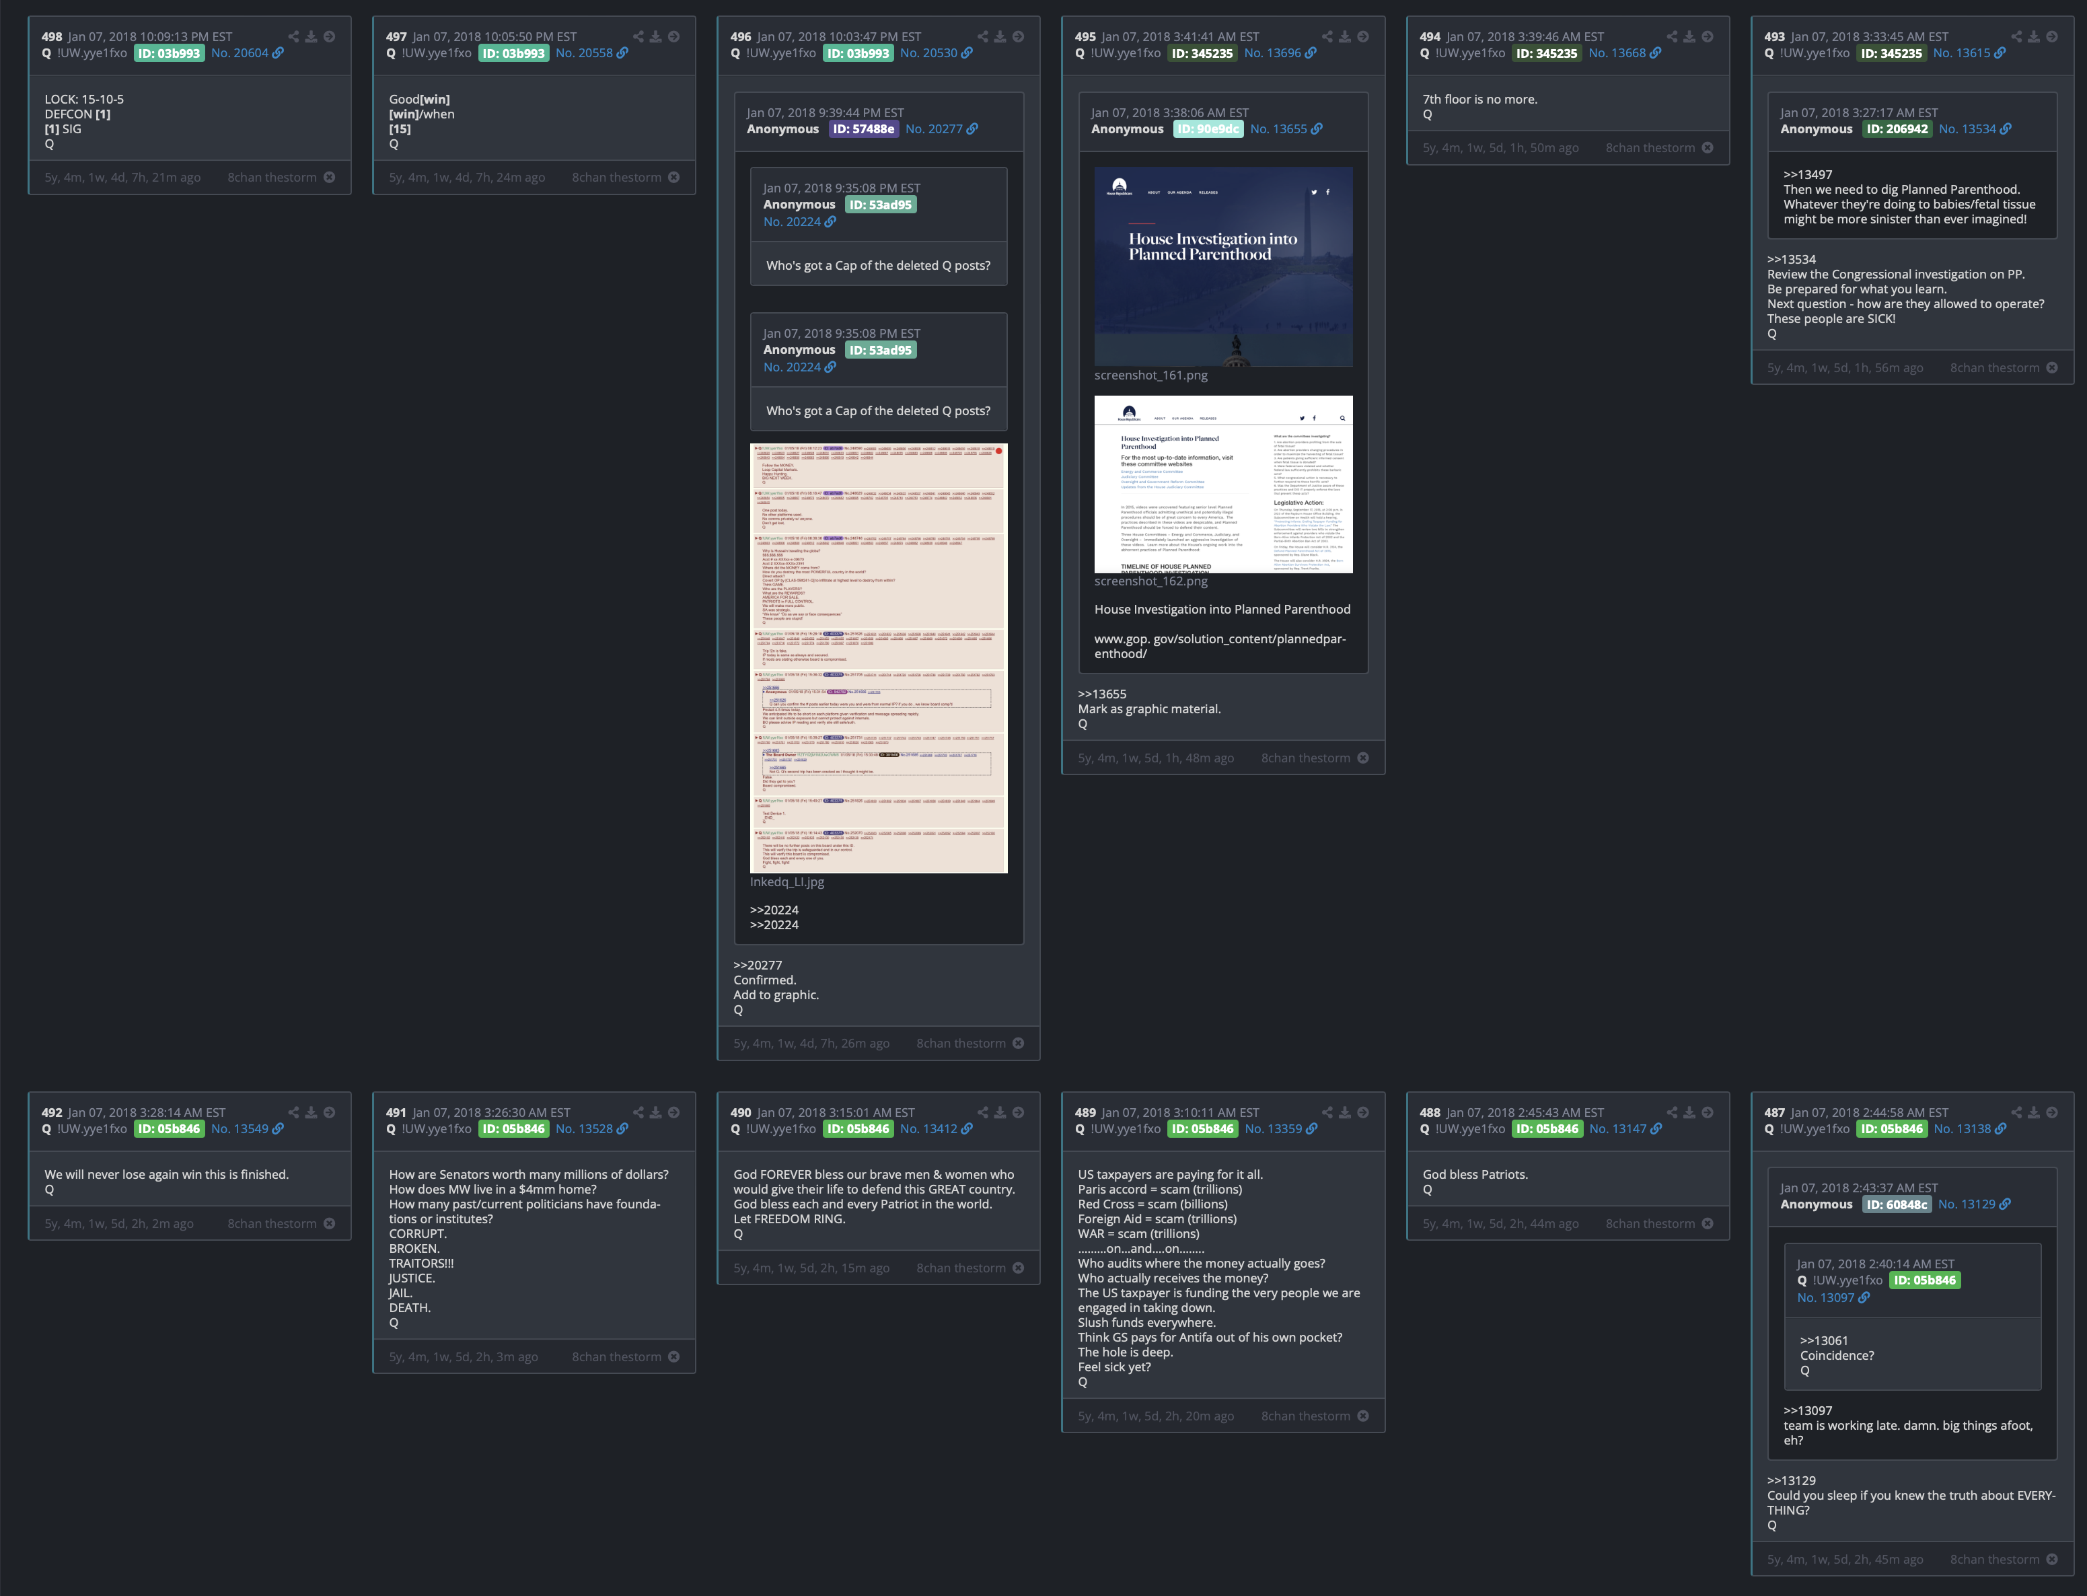
Task: Click ID: 345235 badge on post 494
Action: [1547, 53]
